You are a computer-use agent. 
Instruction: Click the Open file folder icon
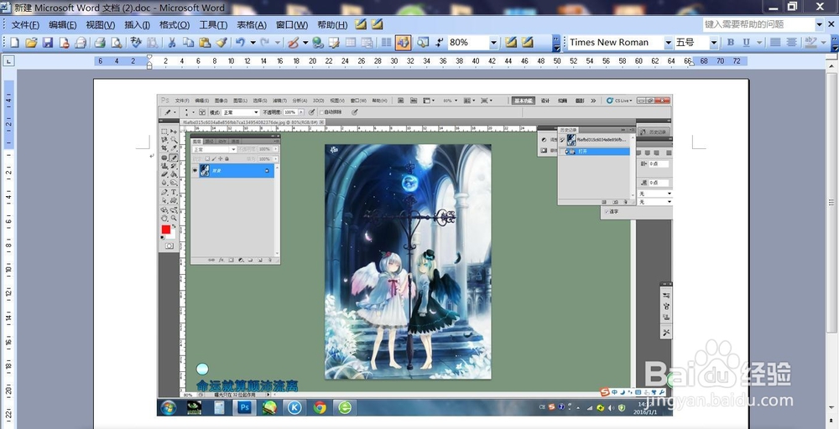click(31, 43)
